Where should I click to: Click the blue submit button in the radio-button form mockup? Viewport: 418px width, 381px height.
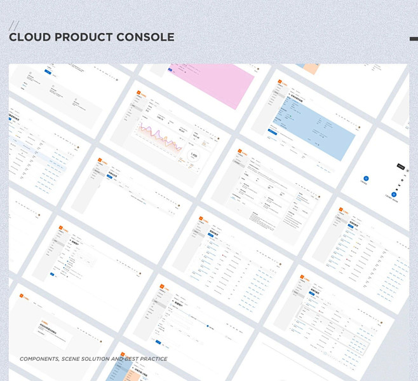52,274
